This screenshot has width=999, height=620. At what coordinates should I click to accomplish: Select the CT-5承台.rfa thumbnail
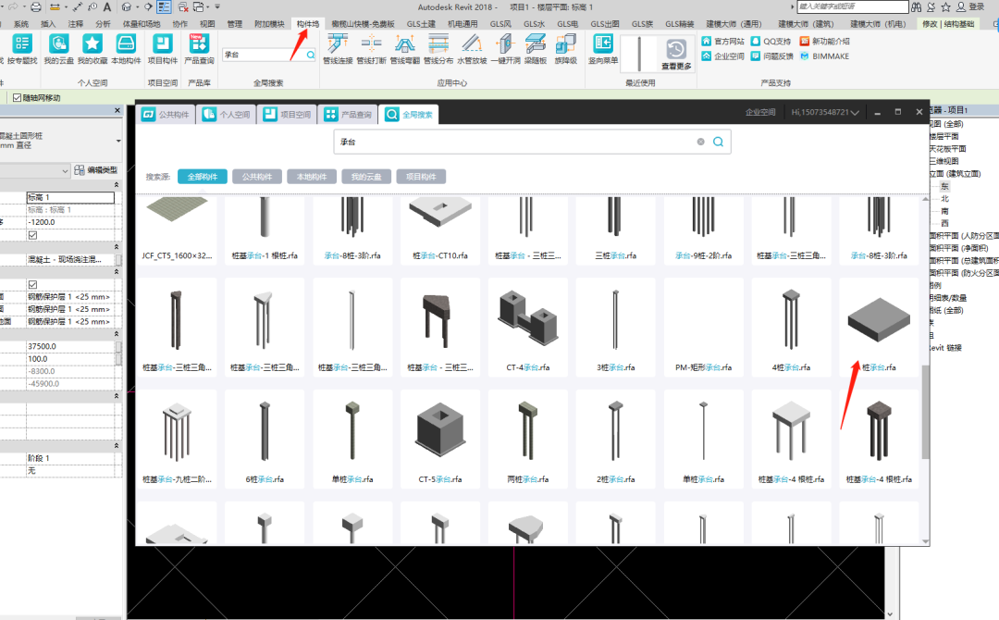tap(440, 439)
